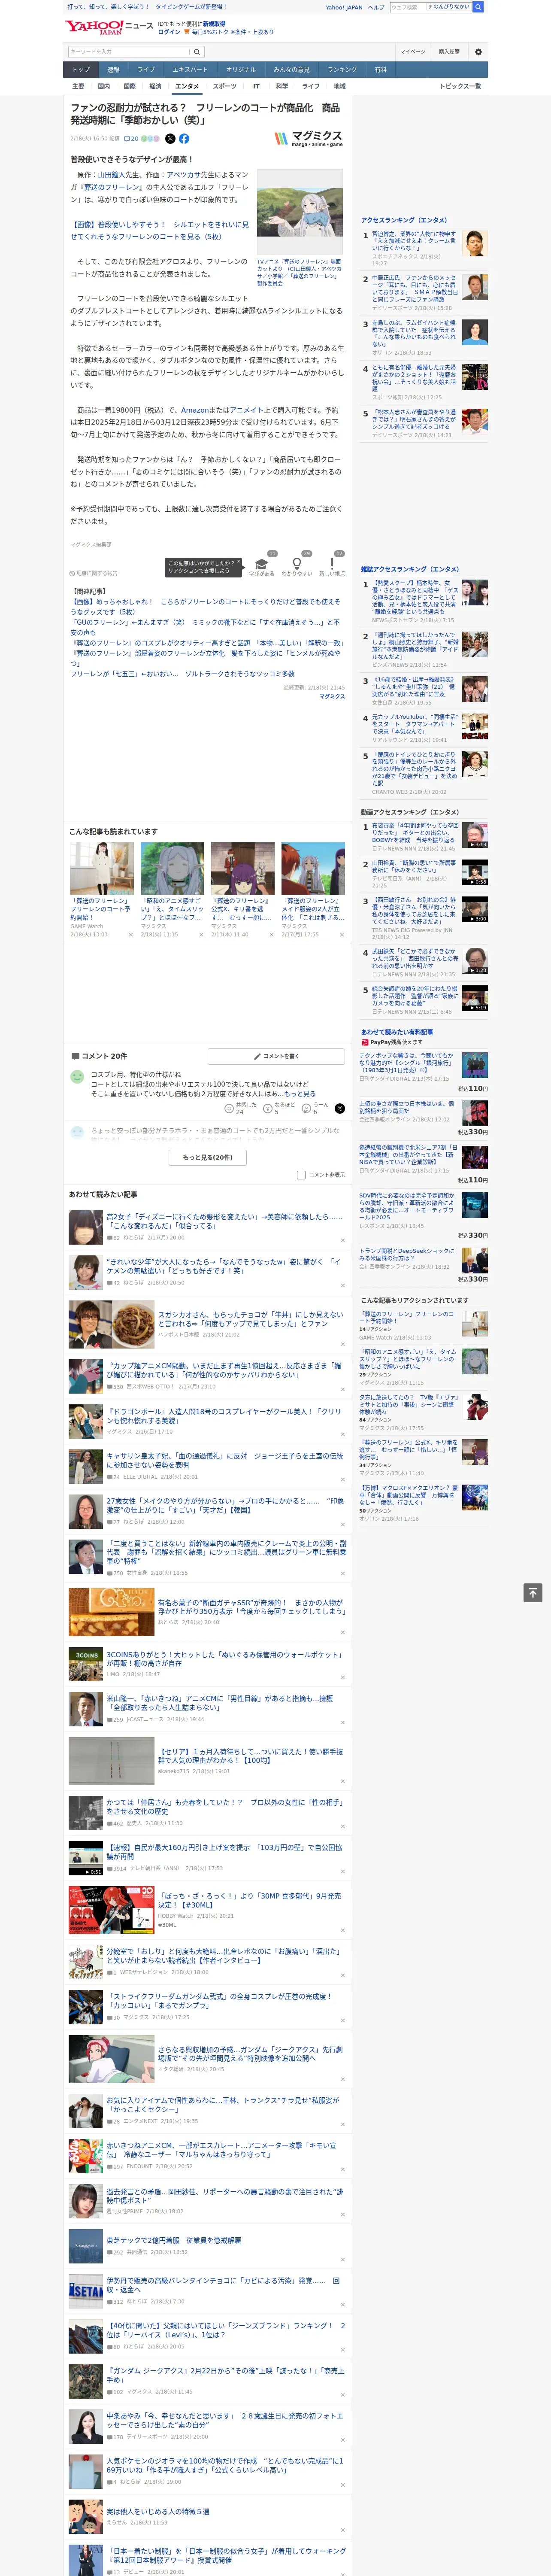Screen dimensions: 551x2576
Task: Dismiss the GAME Watch recommended article card
Action: point(130,935)
